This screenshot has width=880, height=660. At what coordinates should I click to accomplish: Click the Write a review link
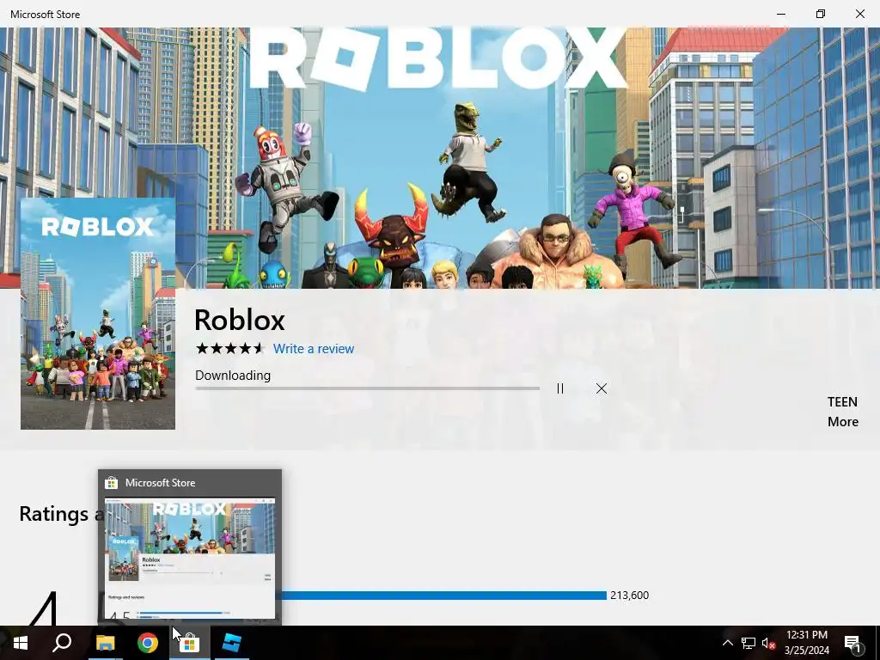(x=314, y=349)
